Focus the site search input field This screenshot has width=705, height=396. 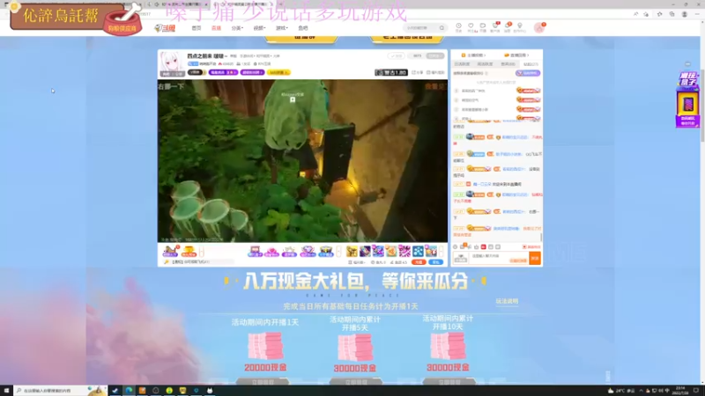421,28
